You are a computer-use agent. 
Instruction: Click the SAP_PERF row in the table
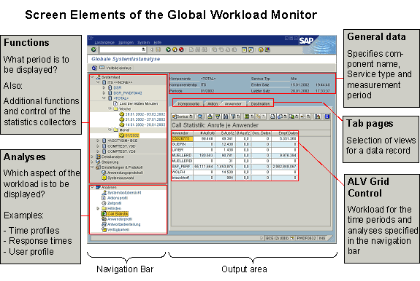[x=234, y=167]
